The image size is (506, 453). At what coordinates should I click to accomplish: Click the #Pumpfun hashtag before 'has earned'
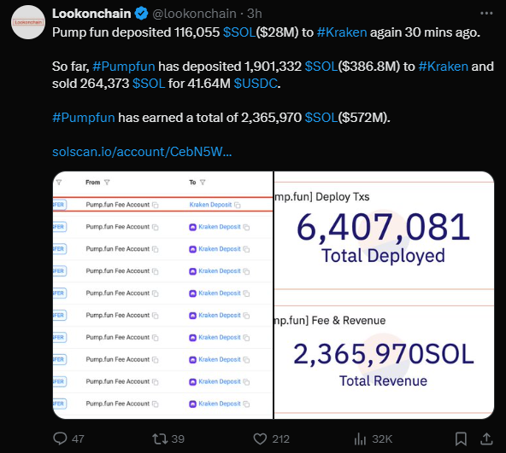click(84, 118)
